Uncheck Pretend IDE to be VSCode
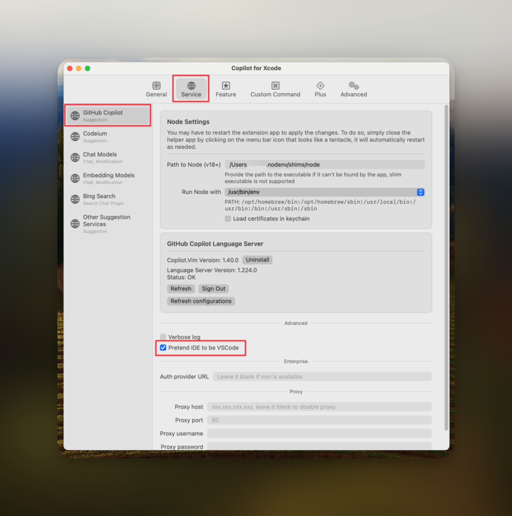This screenshot has width=512, height=516. (x=163, y=347)
